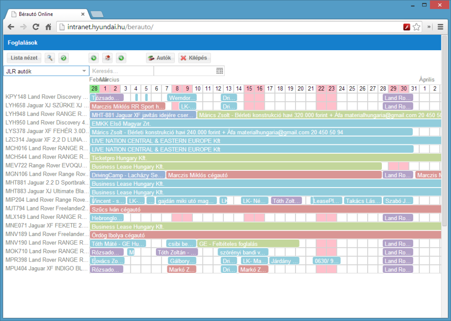Open the Takács Lás... booking
This screenshot has width=451, height=321.
point(363,201)
